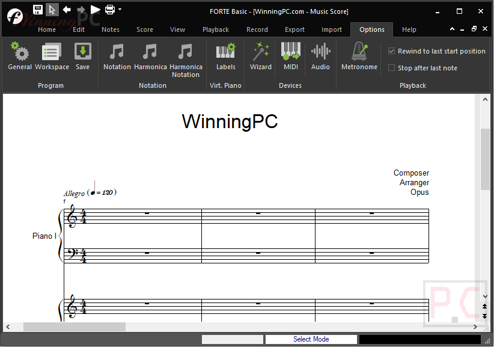Open the Import tab
The image size is (494, 347).
click(331, 29)
